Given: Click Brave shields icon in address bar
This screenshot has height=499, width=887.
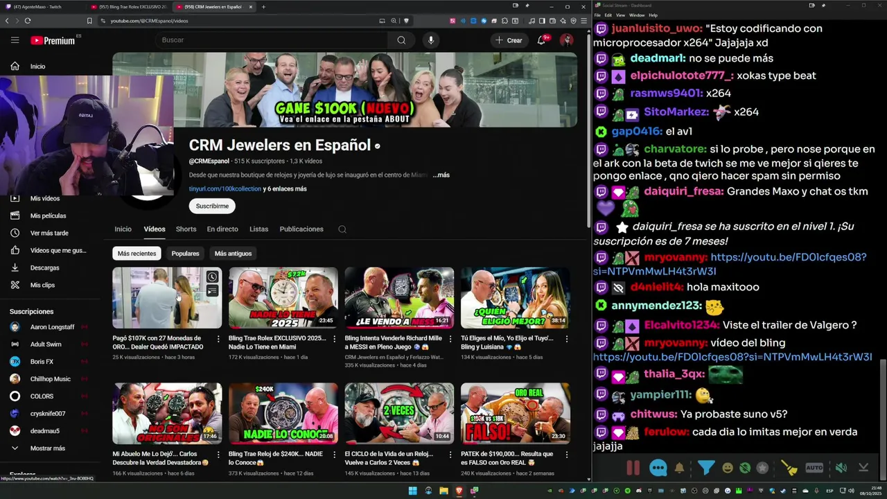Looking at the screenshot, I should pos(406,21).
